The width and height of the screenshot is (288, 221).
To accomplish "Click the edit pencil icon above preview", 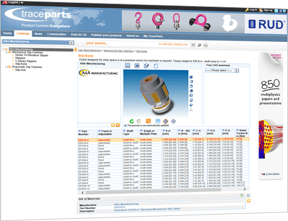I will pos(146,66).
